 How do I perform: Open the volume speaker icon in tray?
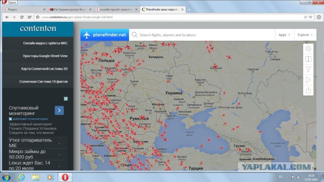point(299,177)
